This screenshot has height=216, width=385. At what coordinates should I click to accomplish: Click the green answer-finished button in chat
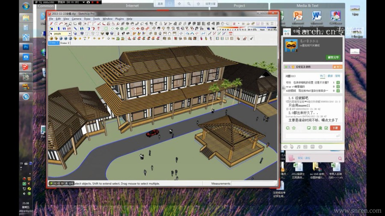click(332, 57)
